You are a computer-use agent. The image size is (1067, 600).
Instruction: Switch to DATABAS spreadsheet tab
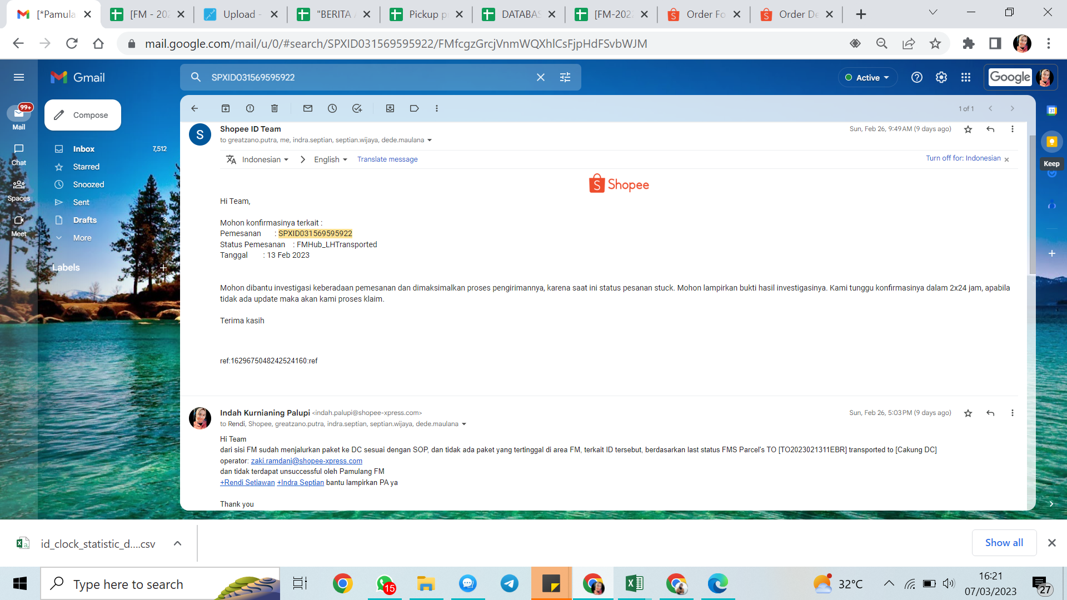point(518,14)
